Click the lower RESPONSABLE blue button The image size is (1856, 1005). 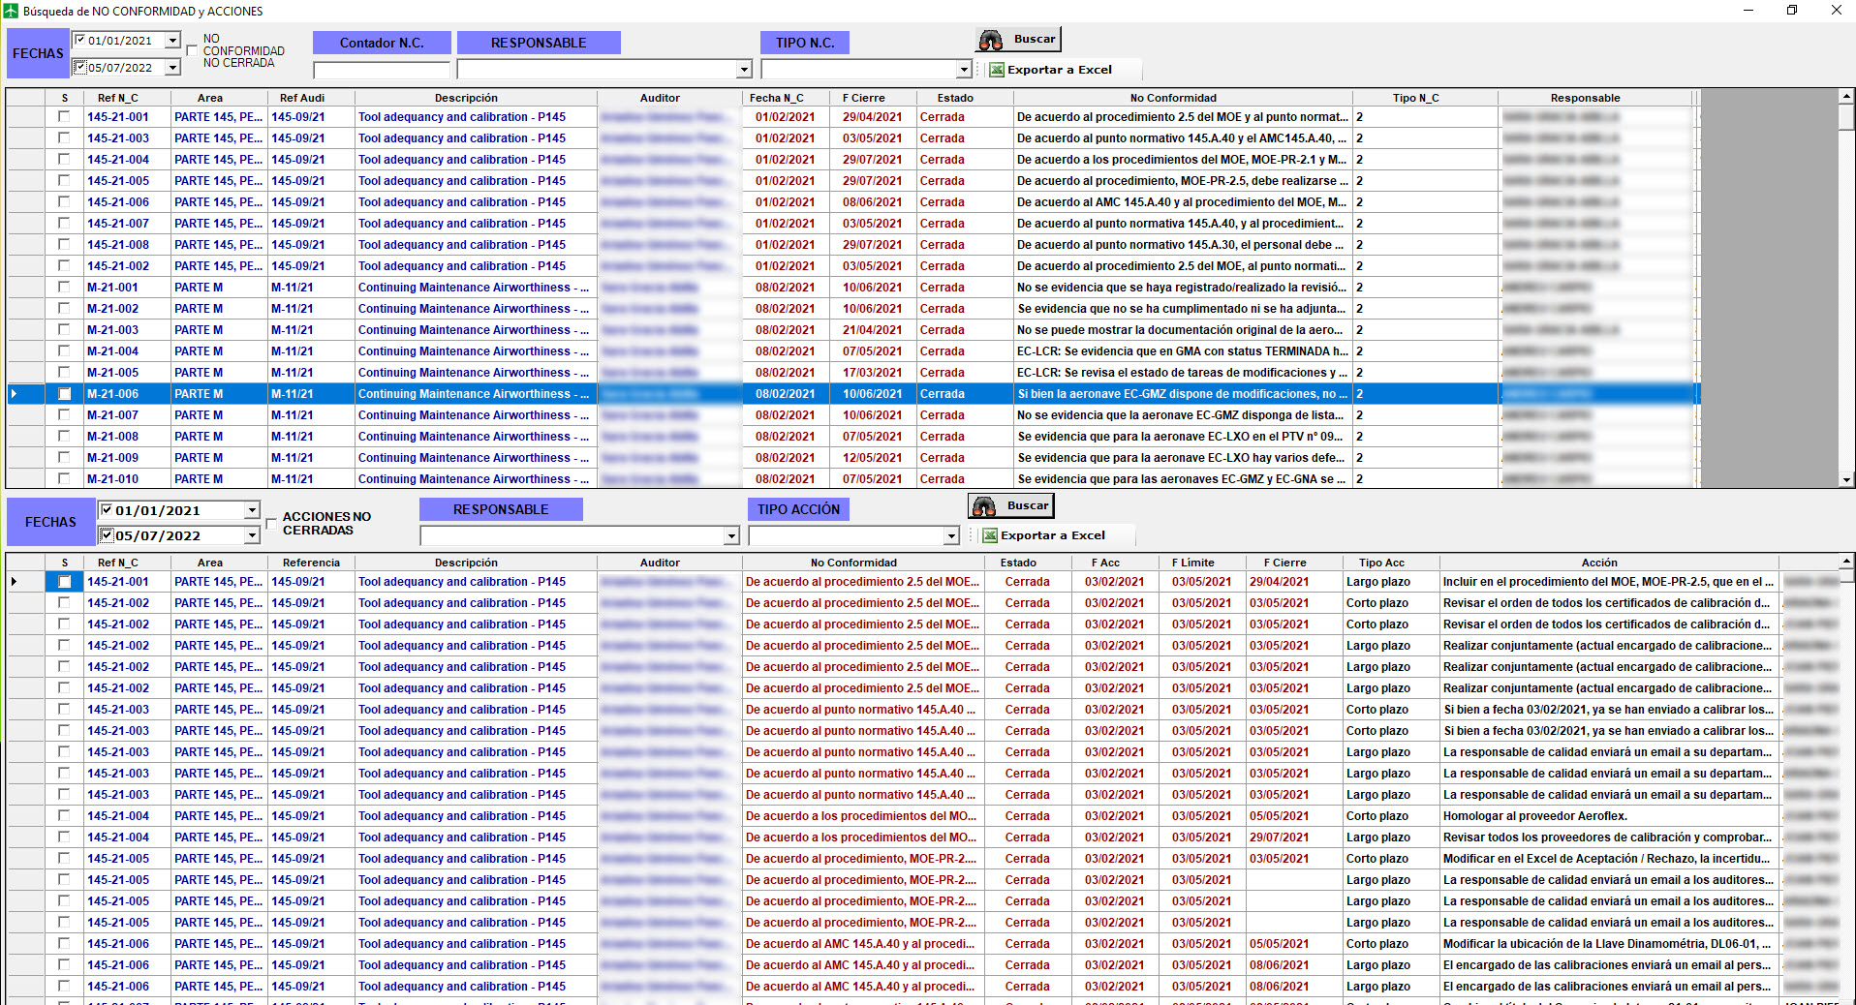(x=501, y=509)
